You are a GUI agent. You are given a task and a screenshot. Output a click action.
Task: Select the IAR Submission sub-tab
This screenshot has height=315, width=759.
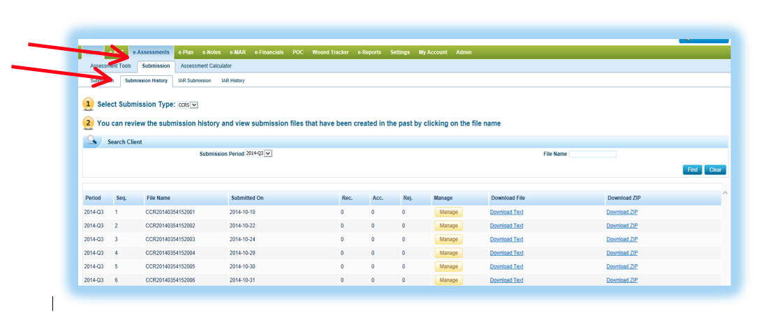point(194,81)
